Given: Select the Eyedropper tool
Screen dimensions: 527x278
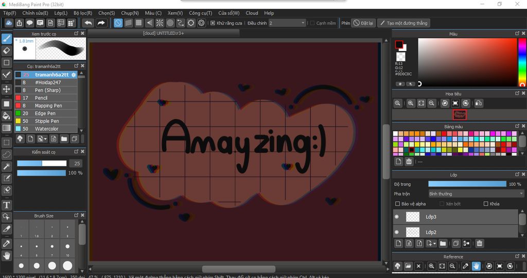Looking at the screenshot, I should [x=6, y=244].
